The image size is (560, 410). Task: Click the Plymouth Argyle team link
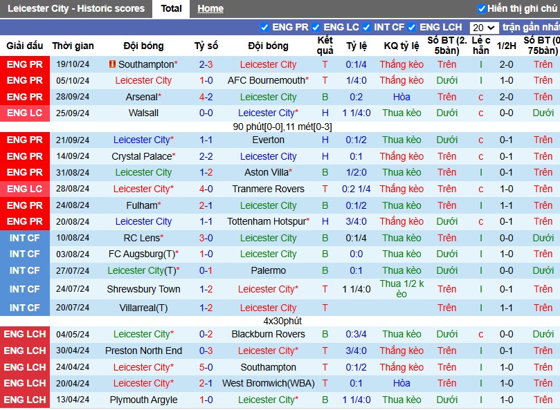click(143, 400)
